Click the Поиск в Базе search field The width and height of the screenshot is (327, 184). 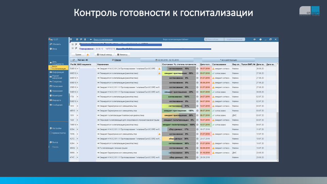click(214, 40)
